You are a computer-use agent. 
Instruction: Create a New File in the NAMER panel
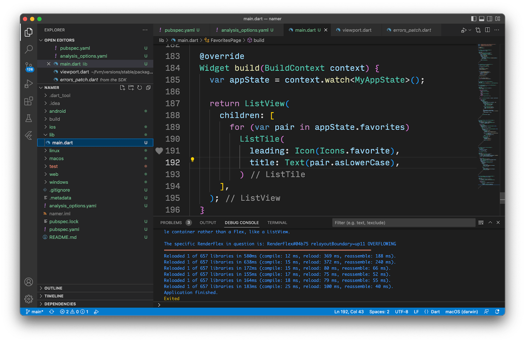122,88
